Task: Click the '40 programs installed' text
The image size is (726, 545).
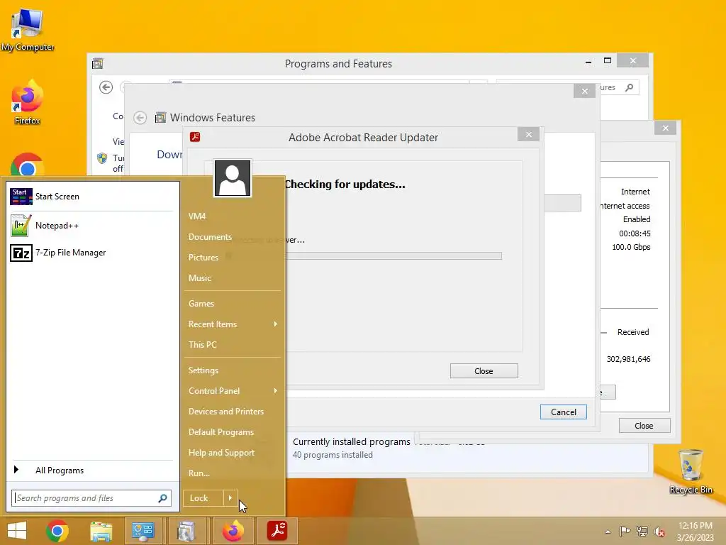Action: [x=333, y=455]
